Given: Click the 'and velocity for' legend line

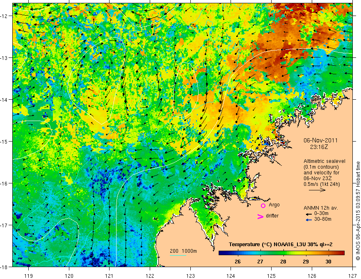Looking at the screenshot, I should coord(321,173).
